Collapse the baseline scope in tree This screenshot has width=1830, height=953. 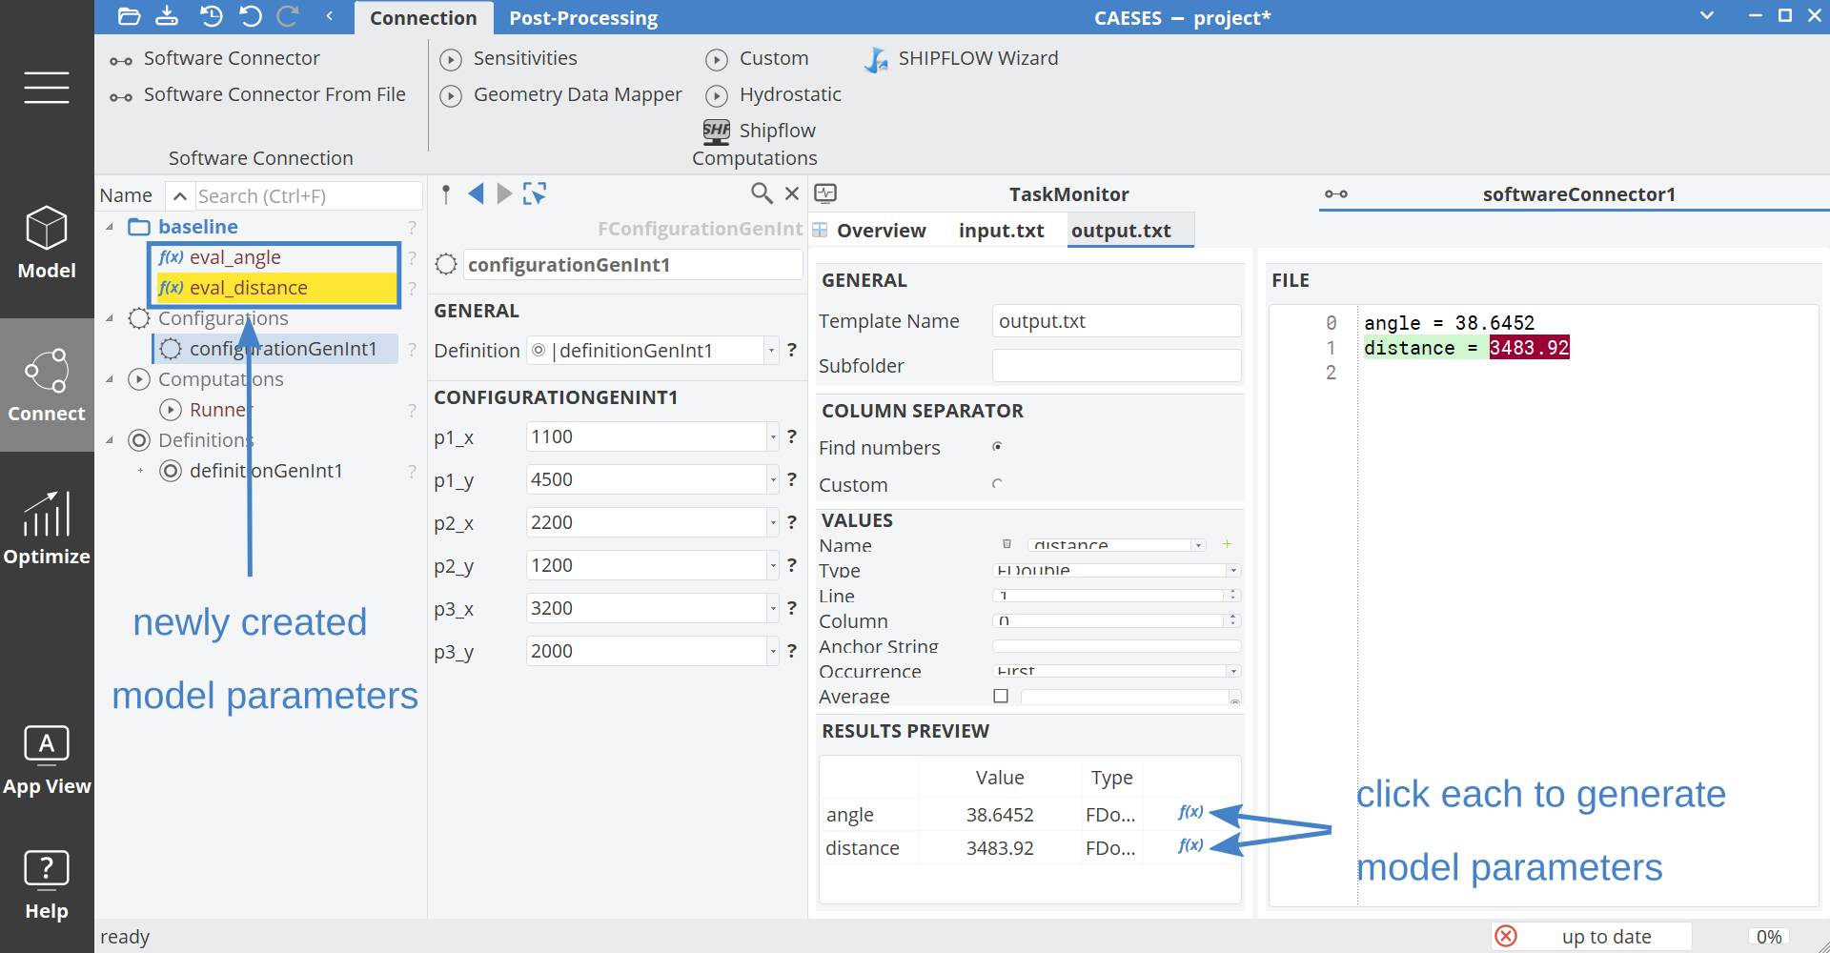pos(110,227)
